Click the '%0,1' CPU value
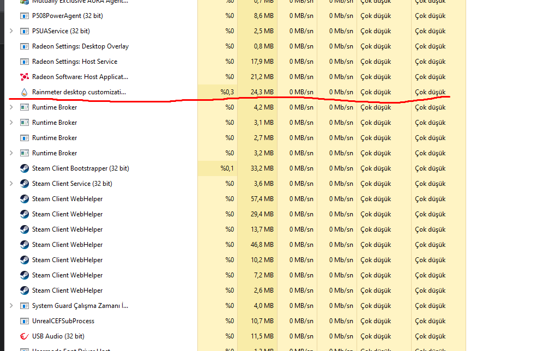549x351 pixels. click(x=227, y=168)
